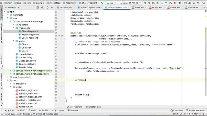Click the Select Opened File target icon
This screenshot has width=207, height=116.
(38, 7)
